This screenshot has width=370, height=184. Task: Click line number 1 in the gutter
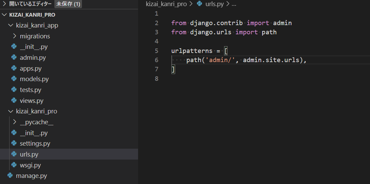coord(156,14)
